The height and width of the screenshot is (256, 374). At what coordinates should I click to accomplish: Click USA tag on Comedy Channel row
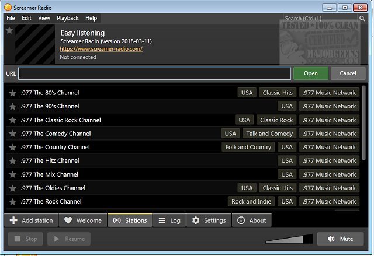(x=230, y=134)
